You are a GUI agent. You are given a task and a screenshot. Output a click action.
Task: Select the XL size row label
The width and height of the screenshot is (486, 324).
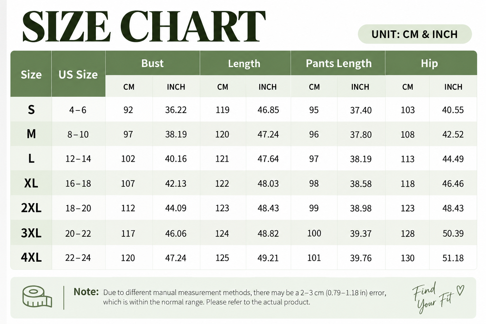click(x=31, y=183)
